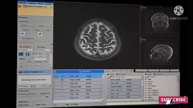Image resolution: width=193 pixels, height=108 pixels.
Task: Click the Scan slice slider track
Action: [x=40, y=56]
